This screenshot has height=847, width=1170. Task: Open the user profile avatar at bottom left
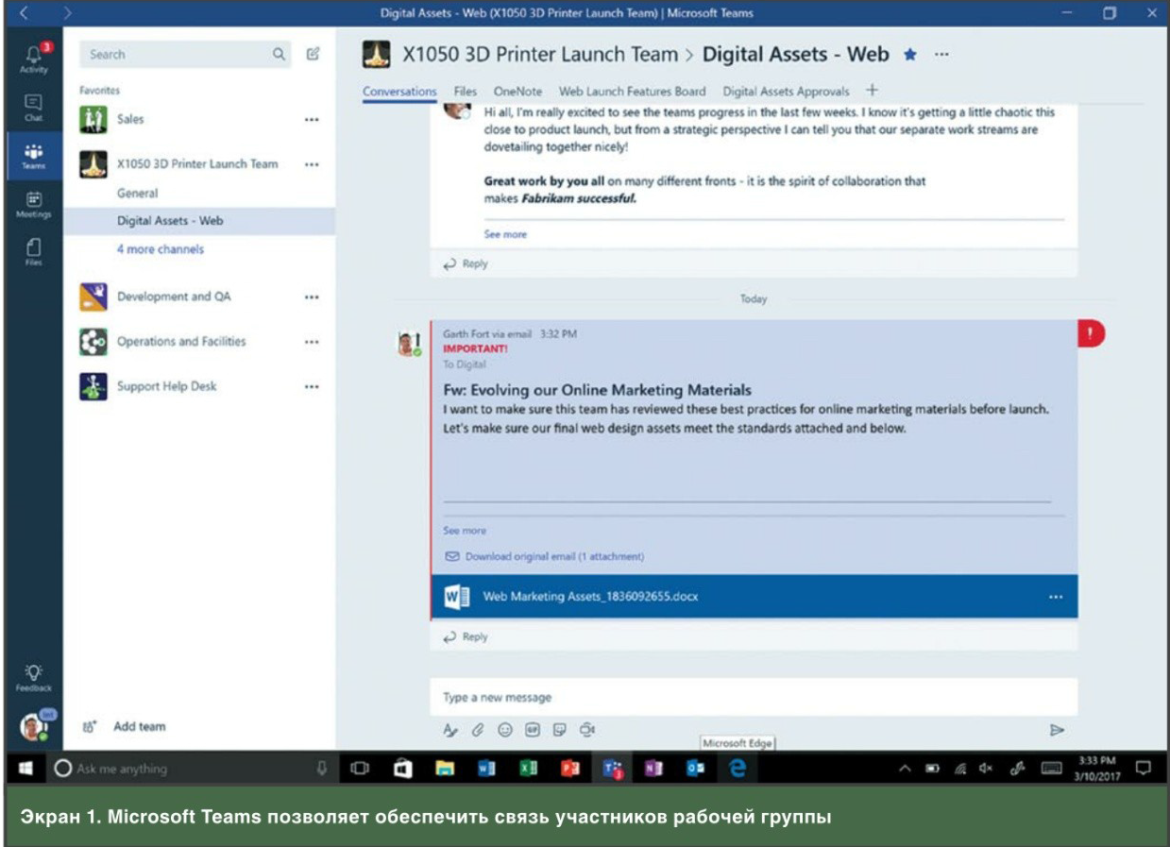pos(33,727)
